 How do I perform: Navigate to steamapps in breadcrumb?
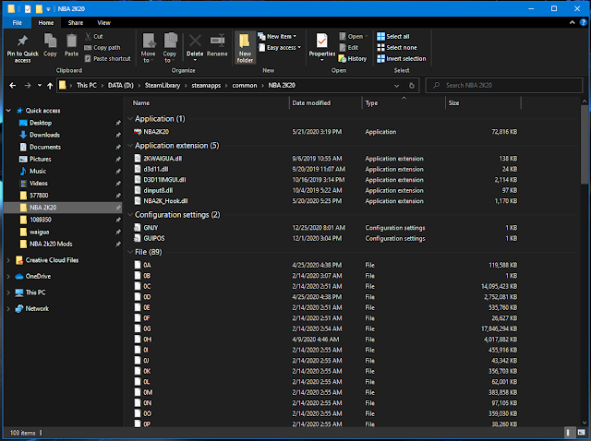[206, 86]
